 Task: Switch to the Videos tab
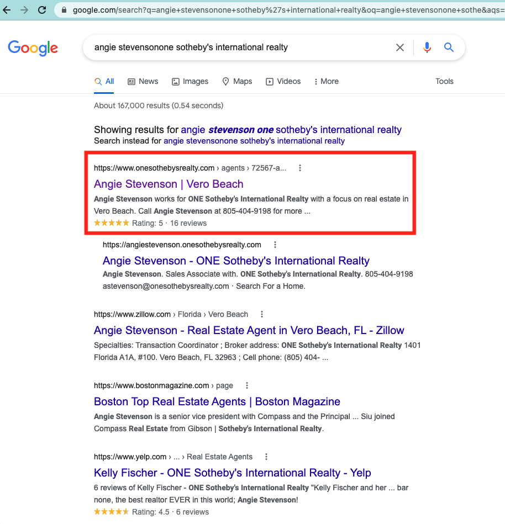click(x=283, y=82)
